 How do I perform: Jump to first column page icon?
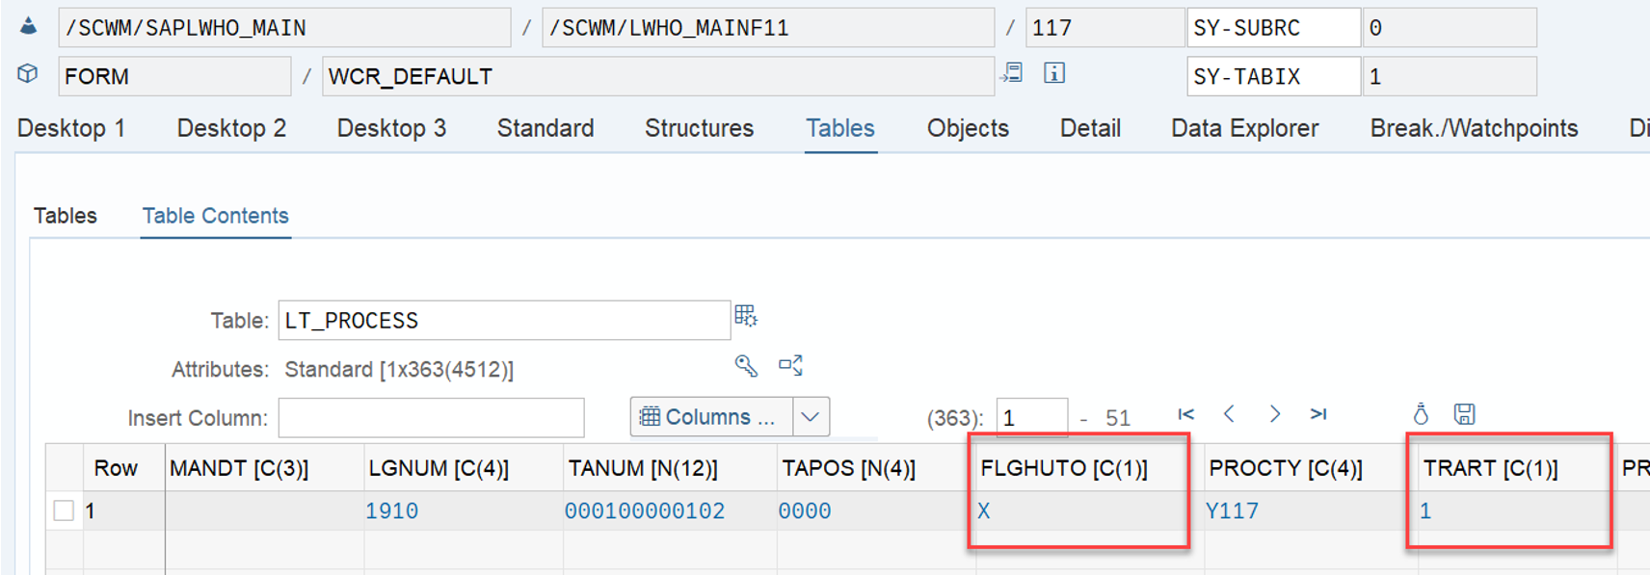1186,414
